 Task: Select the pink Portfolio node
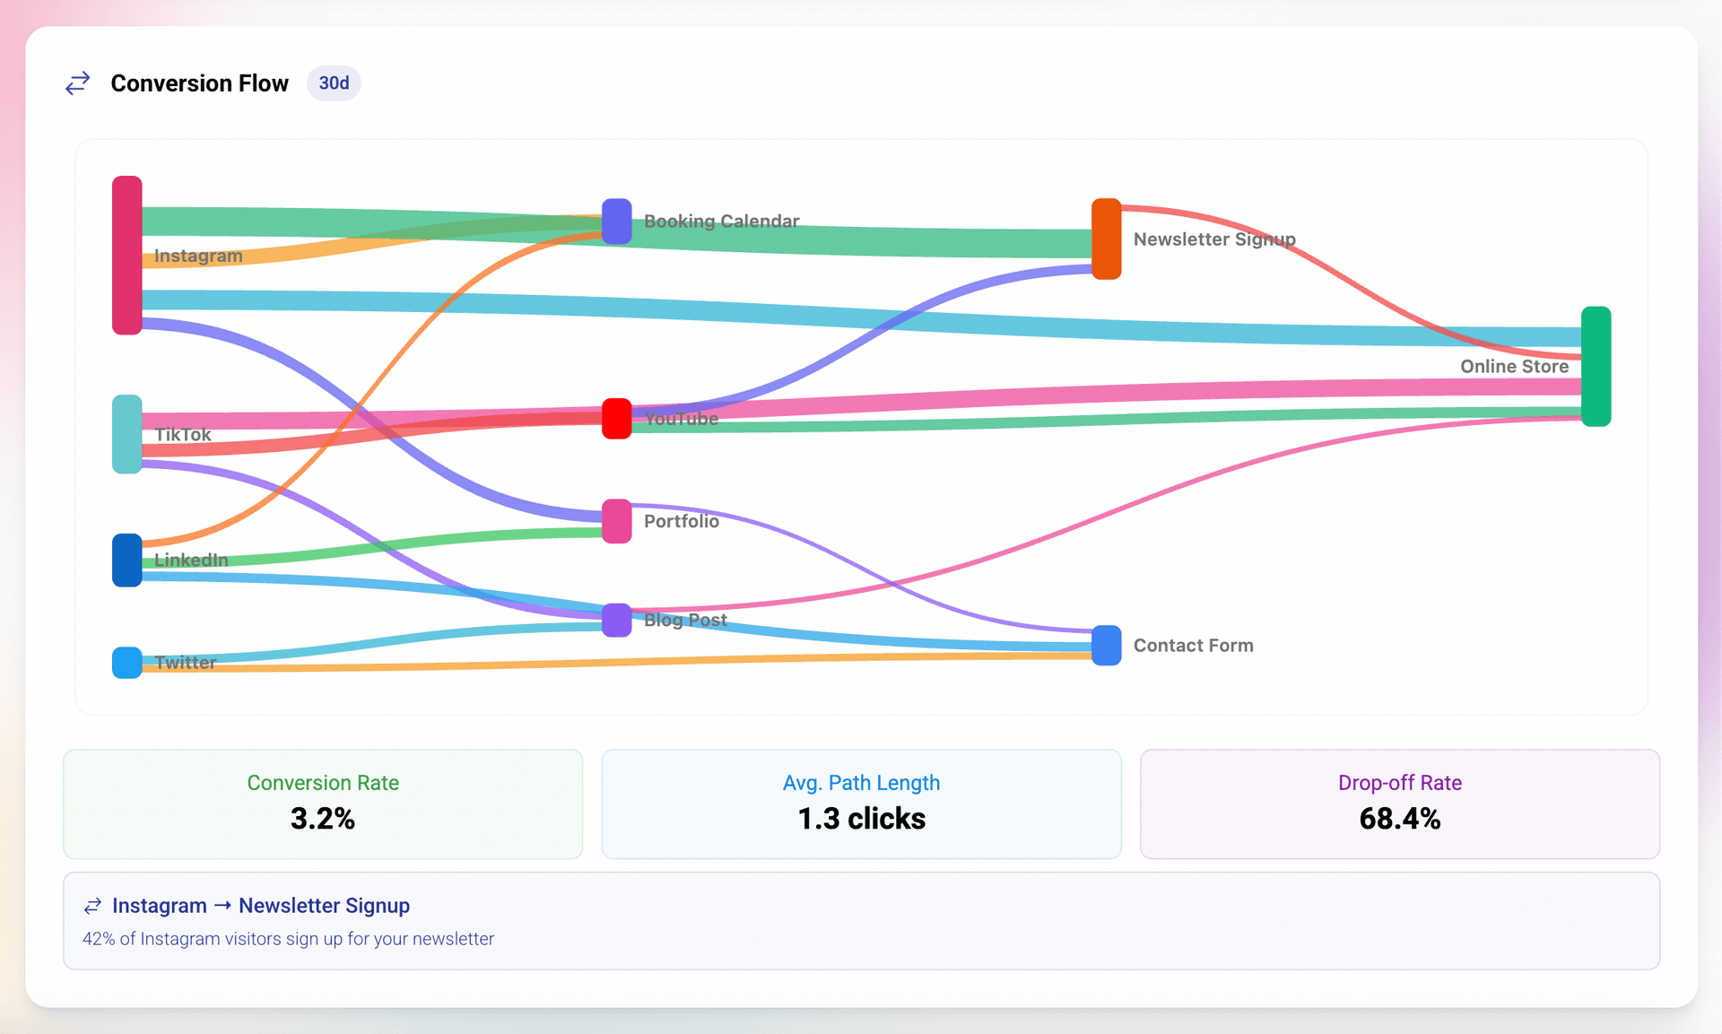(616, 520)
